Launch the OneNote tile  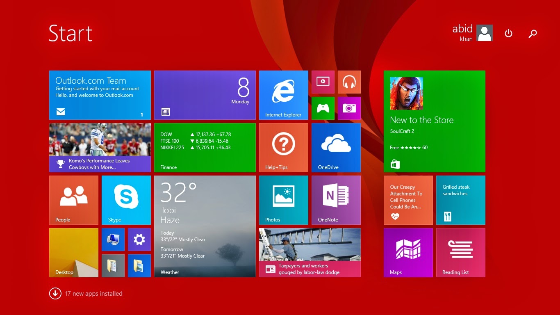pos(336,200)
